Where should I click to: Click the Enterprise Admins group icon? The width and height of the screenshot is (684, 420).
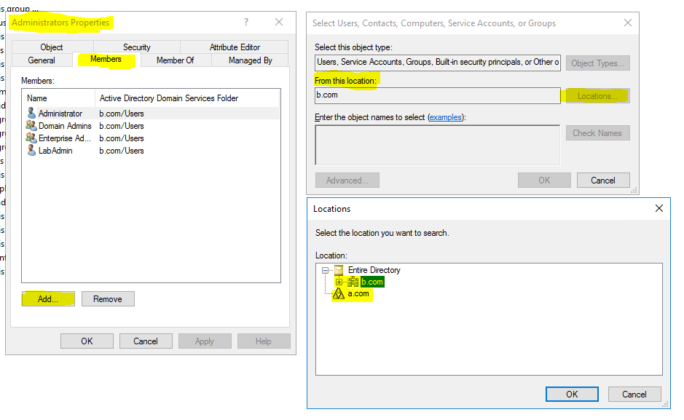point(31,138)
